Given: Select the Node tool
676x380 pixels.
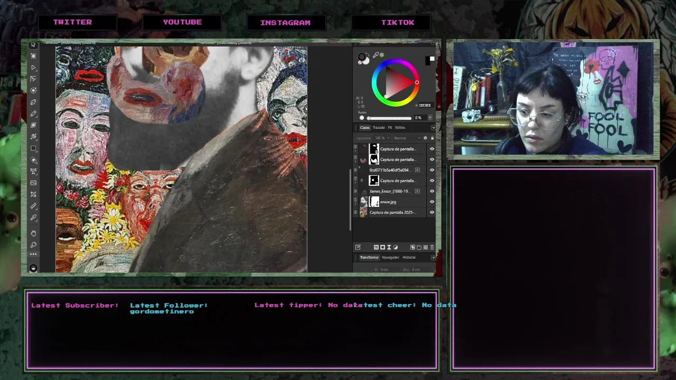Looking at the screenshot, I should (x=33, y=68).
